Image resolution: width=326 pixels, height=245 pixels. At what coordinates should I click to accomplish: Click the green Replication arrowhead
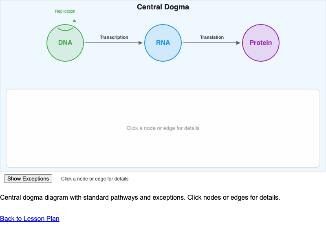coord(74,20)
